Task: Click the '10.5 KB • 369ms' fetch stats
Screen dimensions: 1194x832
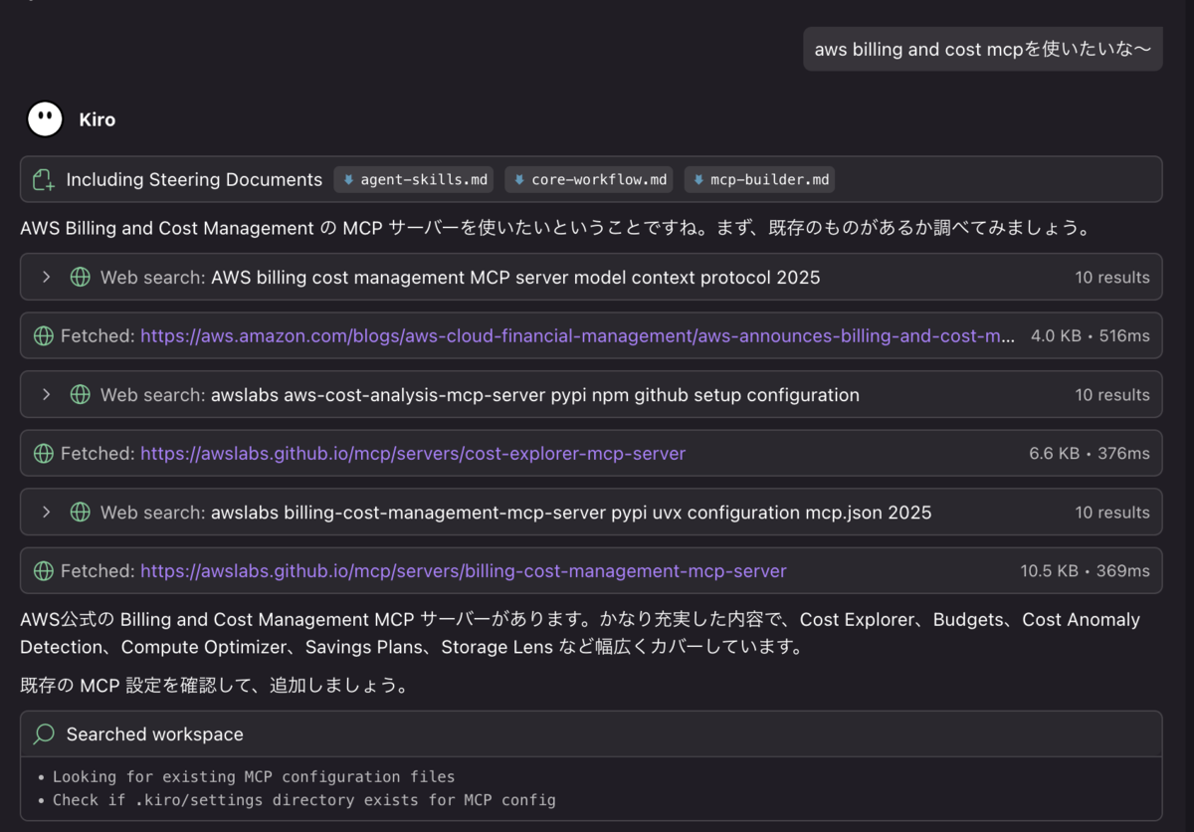Action: [x=1086, y=571]
